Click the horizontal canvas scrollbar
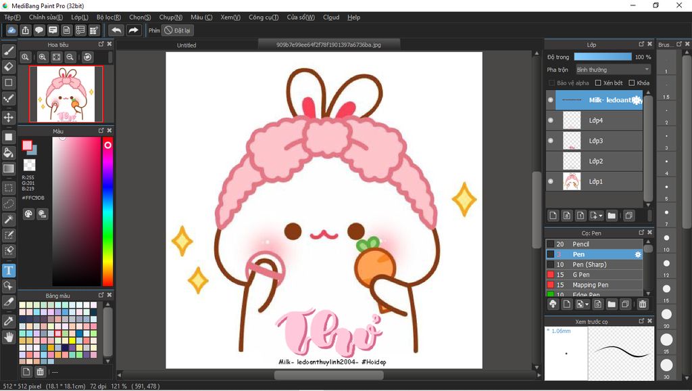Screen dimensions: 692x391 328,375
